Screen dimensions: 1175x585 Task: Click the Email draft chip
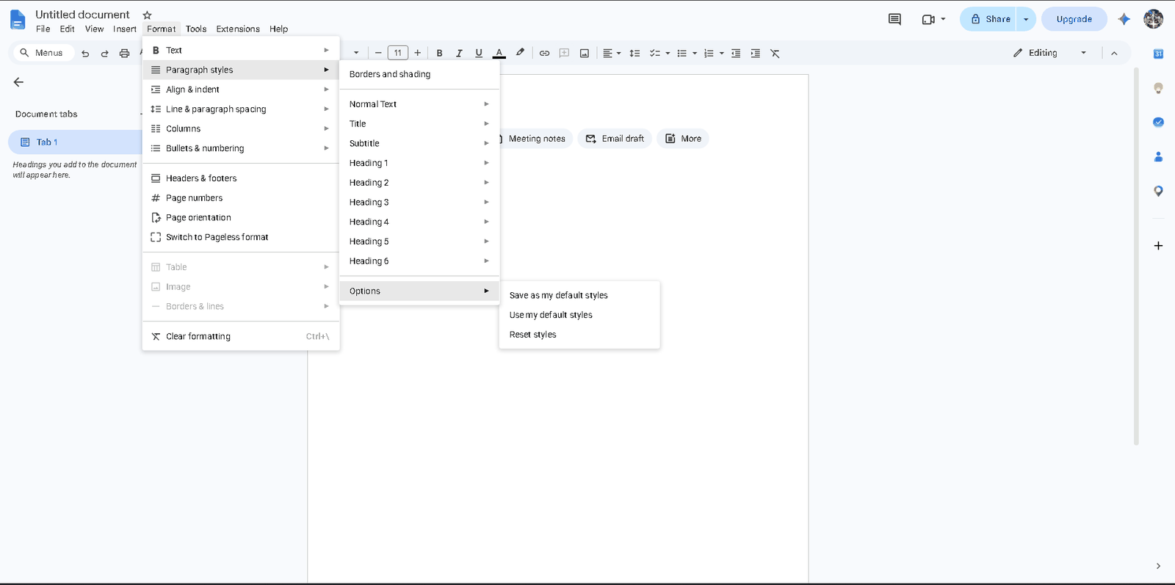click(x=615, y=139)
